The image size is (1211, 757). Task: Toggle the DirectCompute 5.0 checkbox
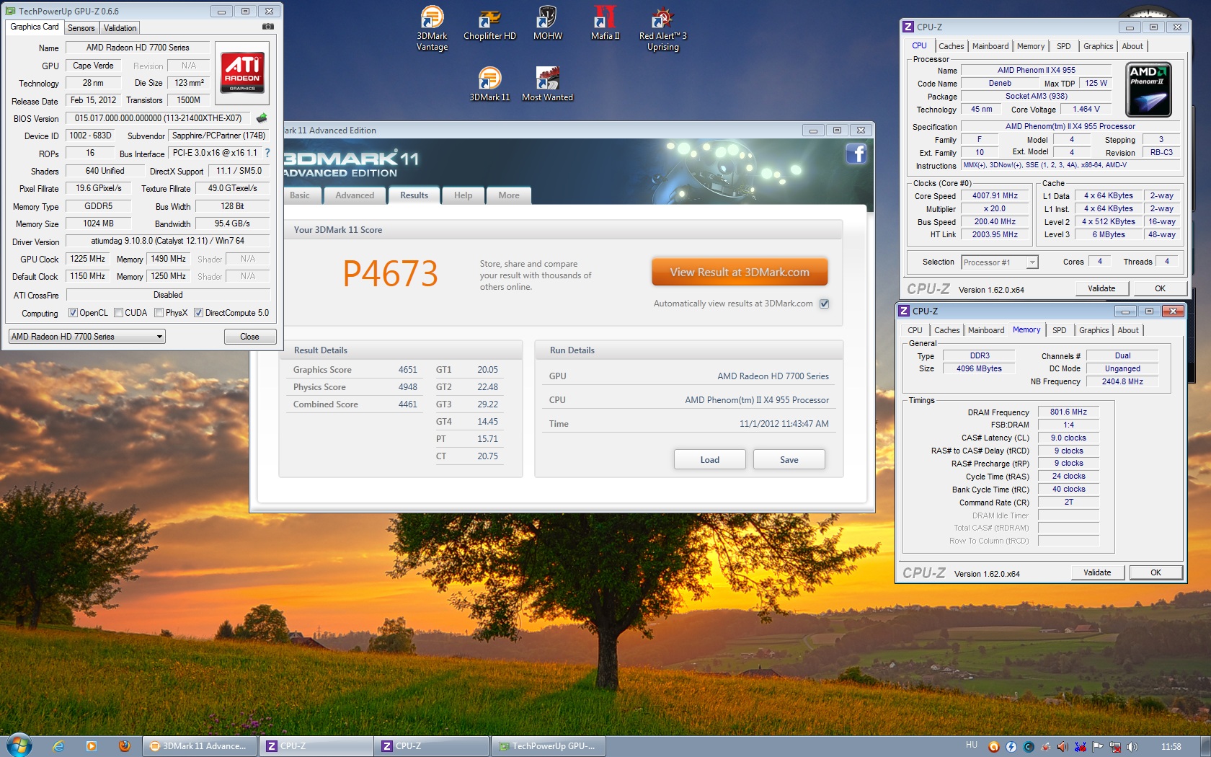click(198, 313)
